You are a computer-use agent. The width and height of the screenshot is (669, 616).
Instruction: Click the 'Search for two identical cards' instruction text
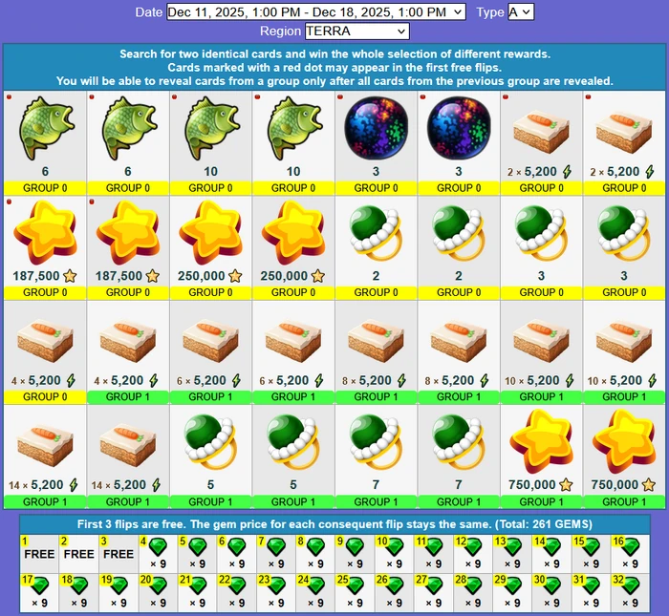(334, 54)
